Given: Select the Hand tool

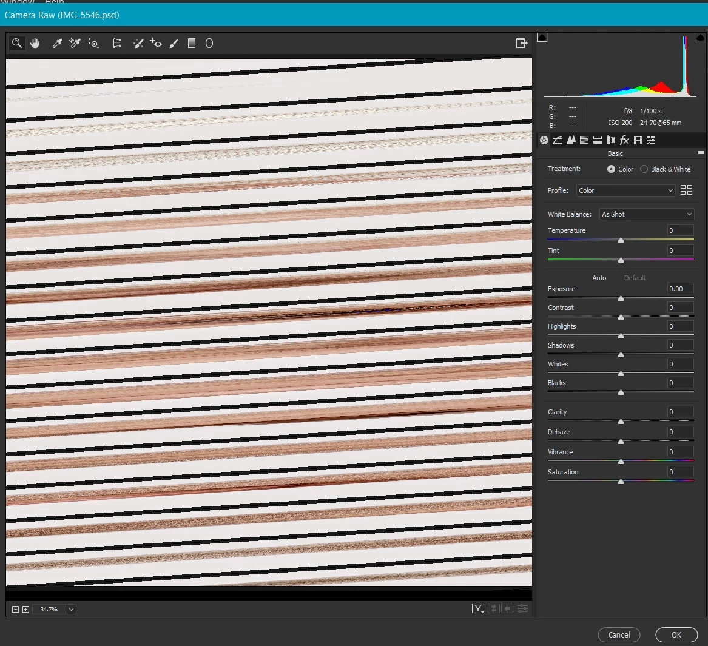Looking at the screenshot, I should (x=35, y=43).
